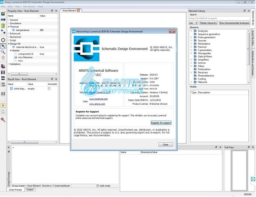
Task: Click the blue squares duplicate icon
Action: (x=3, y=20)
